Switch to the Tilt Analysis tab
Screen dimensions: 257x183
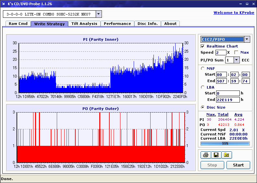[x=84, y=24]
